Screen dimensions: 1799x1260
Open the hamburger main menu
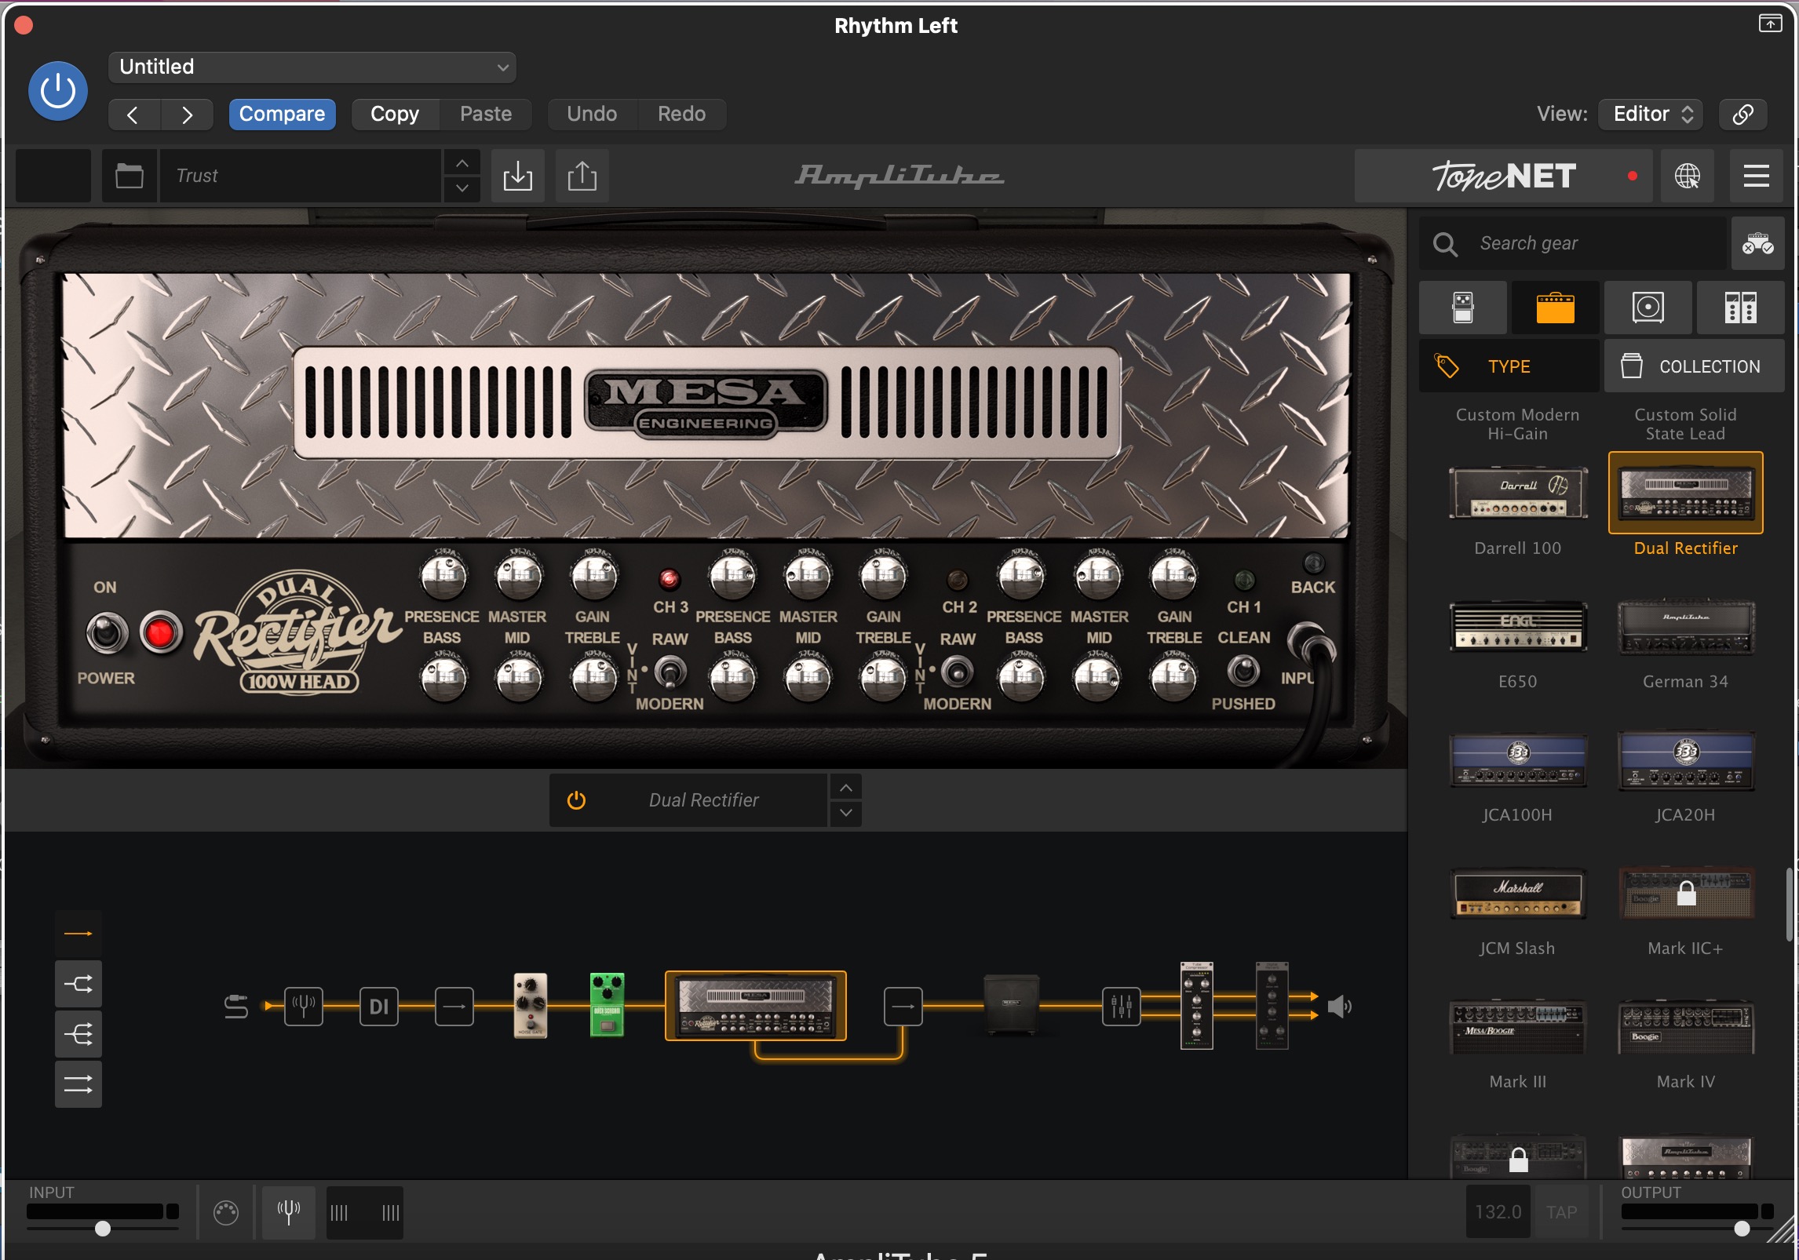(1756, 176)
